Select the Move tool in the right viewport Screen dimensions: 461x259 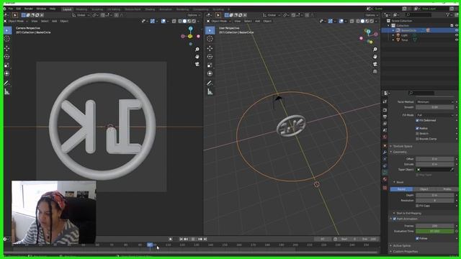pyautogui.click(x=210, y=48)
